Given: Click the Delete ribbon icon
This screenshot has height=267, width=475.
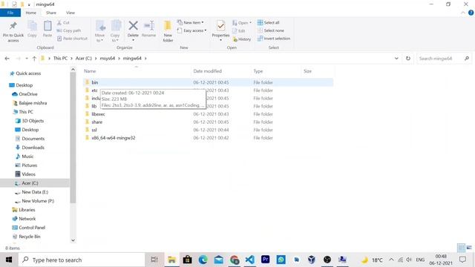Looking at the screenshot, I should 133,31.
